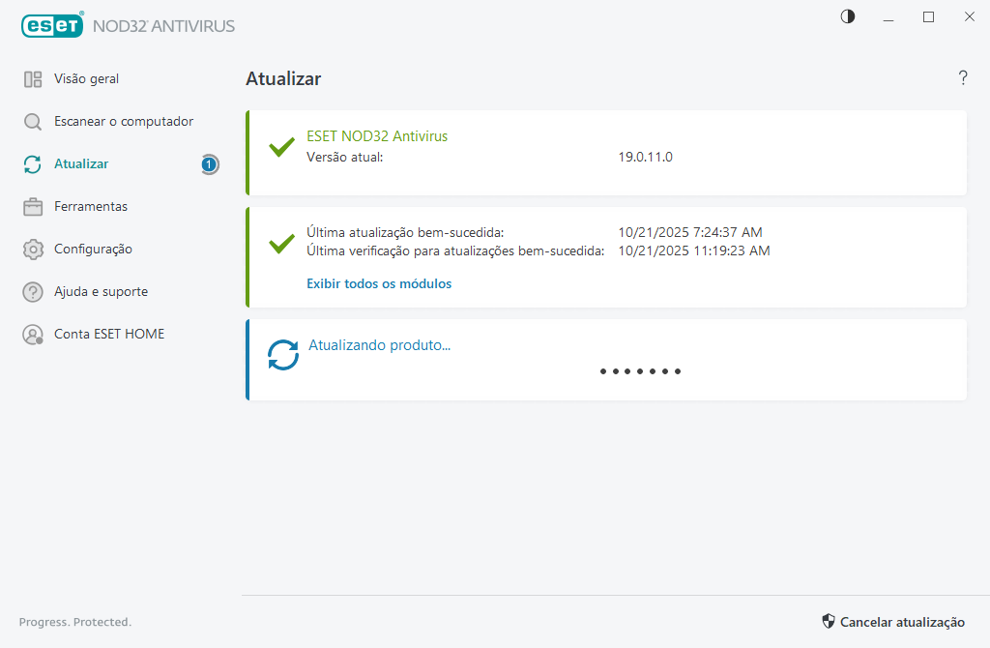
Task: Click the Conta ESET HOME account icon
Action: click(x=33, y=335)
